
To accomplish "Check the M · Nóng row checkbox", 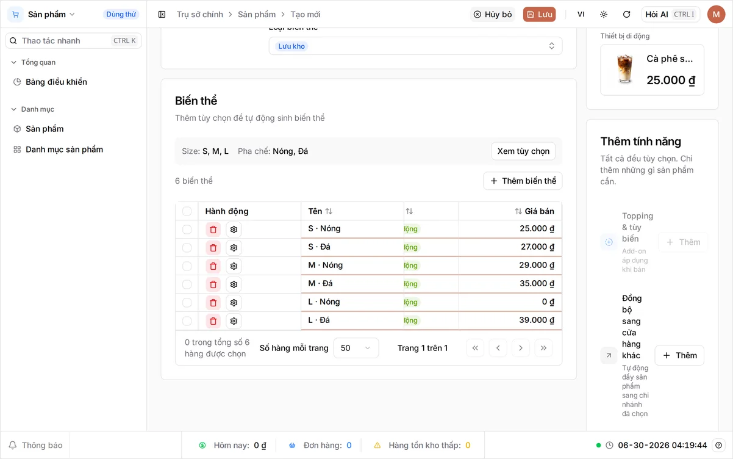I will click(x=187, y=266).
